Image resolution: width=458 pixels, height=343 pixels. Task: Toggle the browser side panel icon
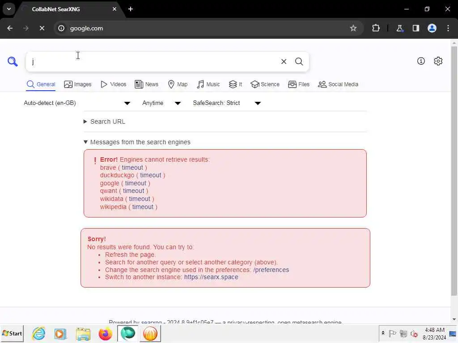click(416, 28)
